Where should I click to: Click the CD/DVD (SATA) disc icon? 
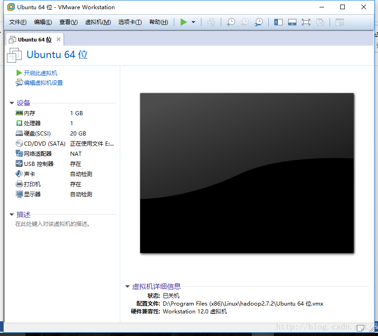[19, 144]
